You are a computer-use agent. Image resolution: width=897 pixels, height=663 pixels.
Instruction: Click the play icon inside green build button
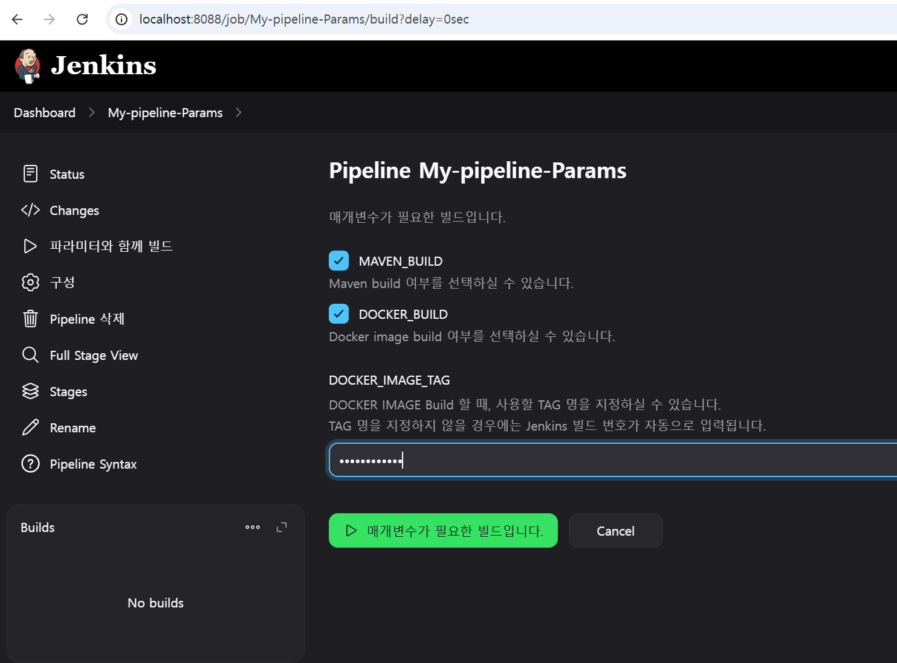(351, 531)
